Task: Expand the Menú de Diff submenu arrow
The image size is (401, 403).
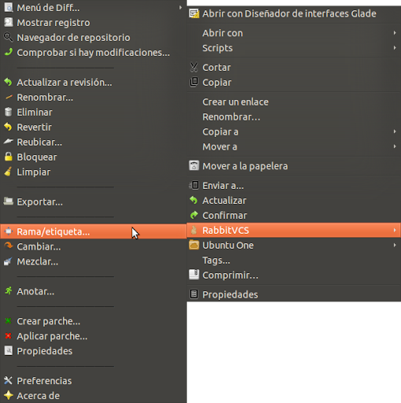Action: click(180, 8)
